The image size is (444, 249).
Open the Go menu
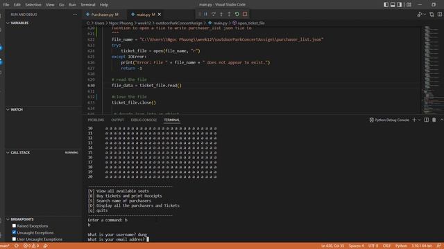coord(62,5)
